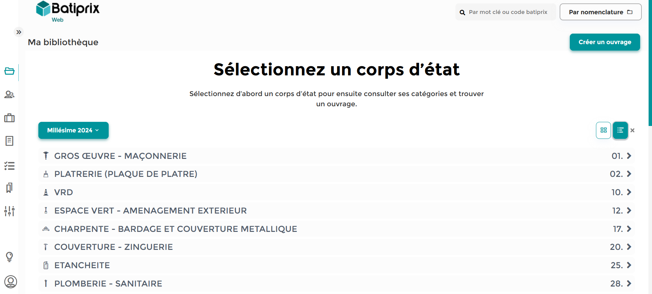Open the library folder sidebar icon
The height and width of the screenshot is (294, 652).
pos(10,71)
